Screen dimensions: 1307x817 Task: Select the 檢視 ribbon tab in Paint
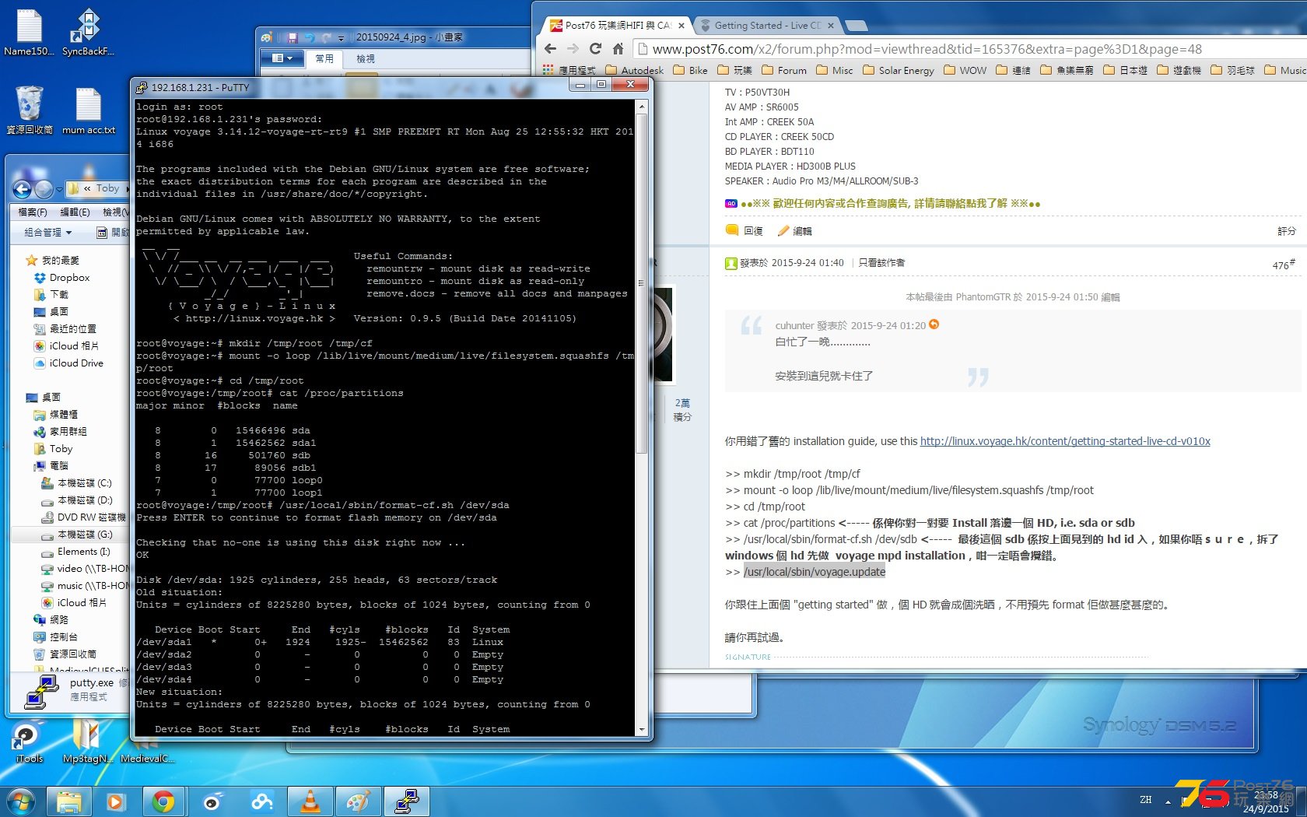(366, 58)
